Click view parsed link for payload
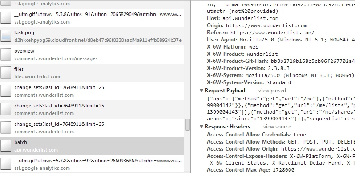355x173 pixels. click(272, 91)
